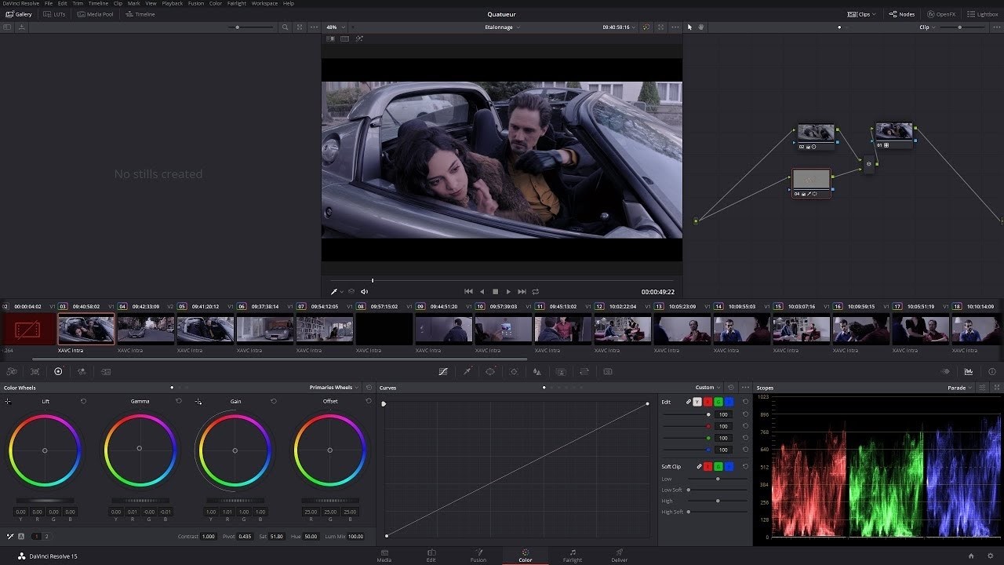Switch to the Fairlight page
1004x565 pixels.
point(573,556)
